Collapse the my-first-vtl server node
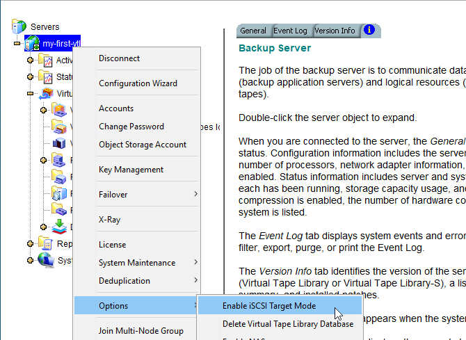Image resolution: width=466 pixels, height=340 pixels. (17, 43)
